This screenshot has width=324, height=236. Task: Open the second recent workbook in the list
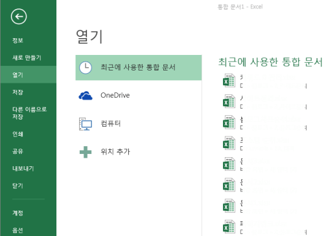click(x=264, y=102)
